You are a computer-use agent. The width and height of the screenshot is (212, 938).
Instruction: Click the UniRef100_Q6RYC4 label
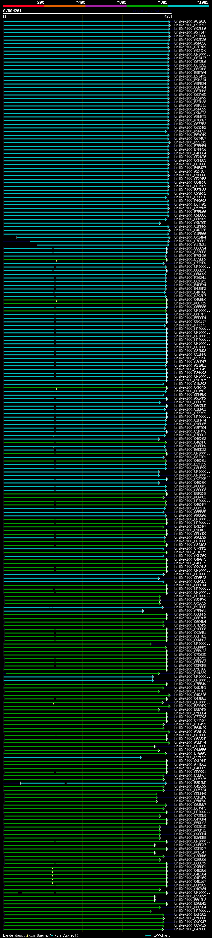tap(190, 88)
